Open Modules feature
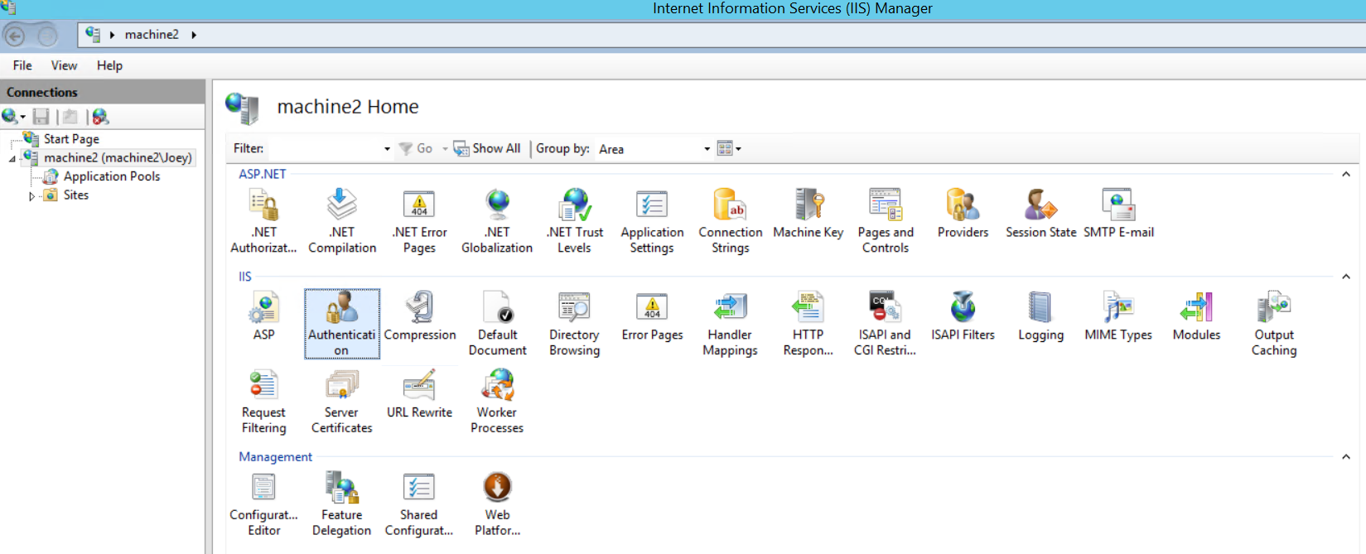This screenshot has width=1366, height=554. (1196, 316)
